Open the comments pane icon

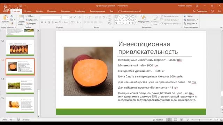click(220, 11)
